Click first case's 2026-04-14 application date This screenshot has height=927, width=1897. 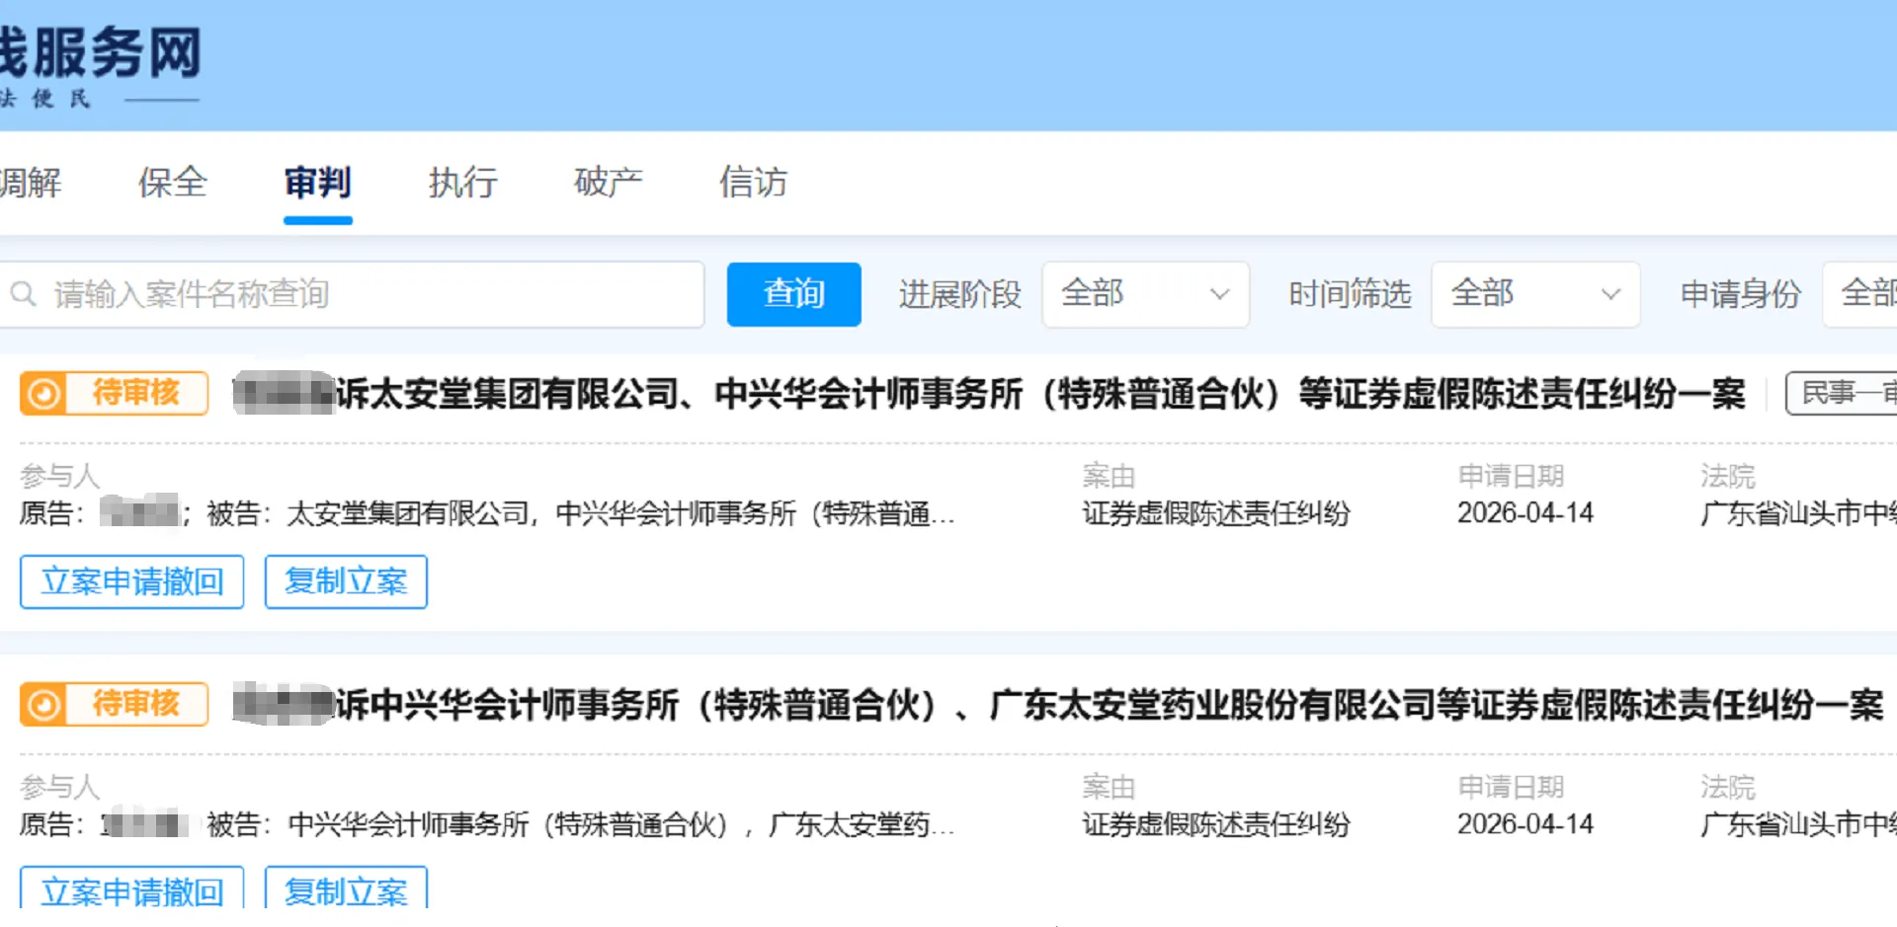[1526, 513]
